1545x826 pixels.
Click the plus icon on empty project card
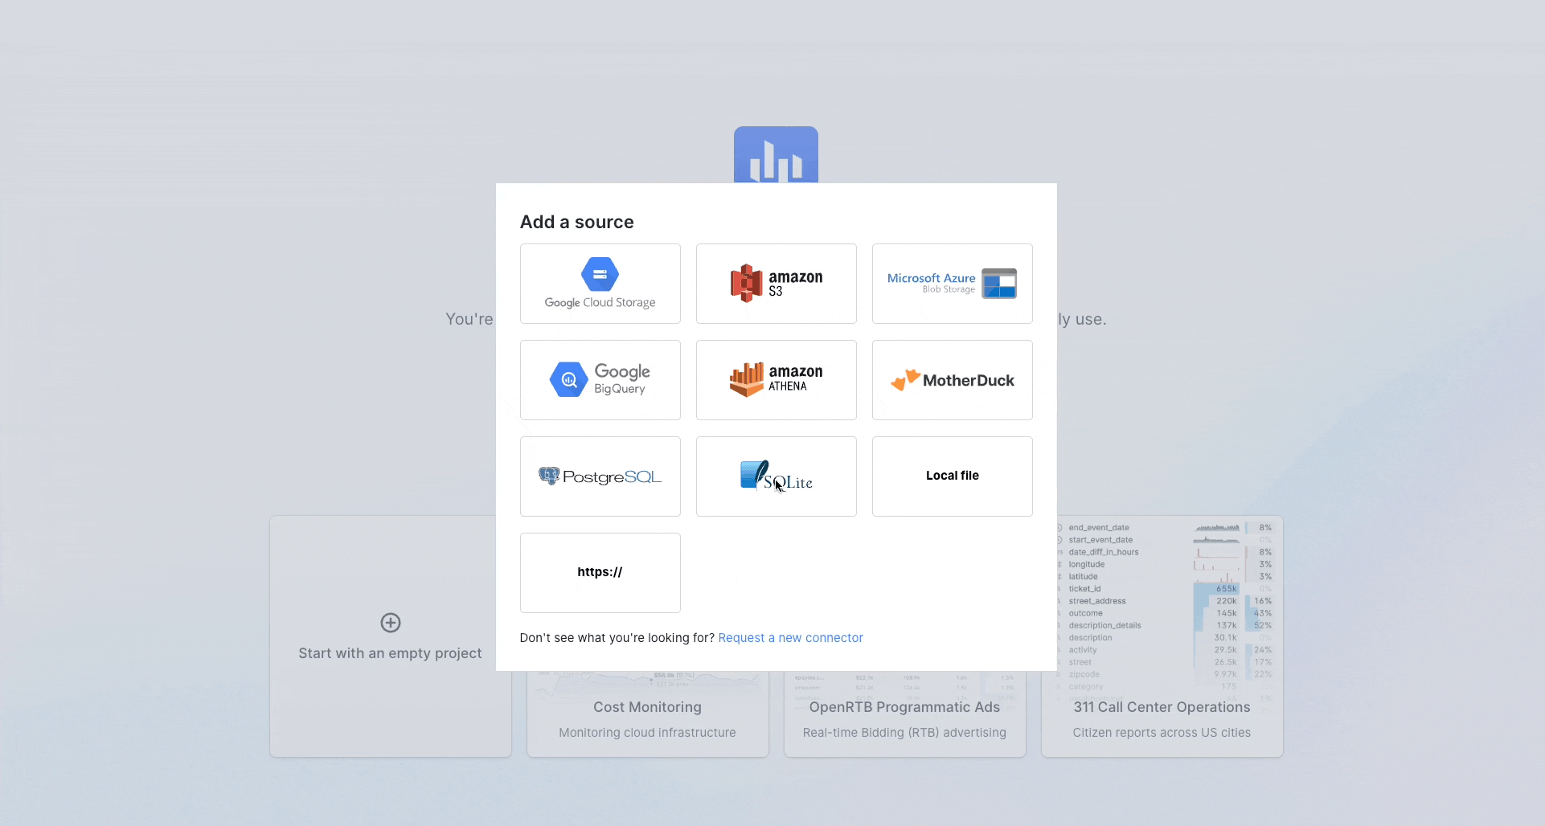pos(391,623)
